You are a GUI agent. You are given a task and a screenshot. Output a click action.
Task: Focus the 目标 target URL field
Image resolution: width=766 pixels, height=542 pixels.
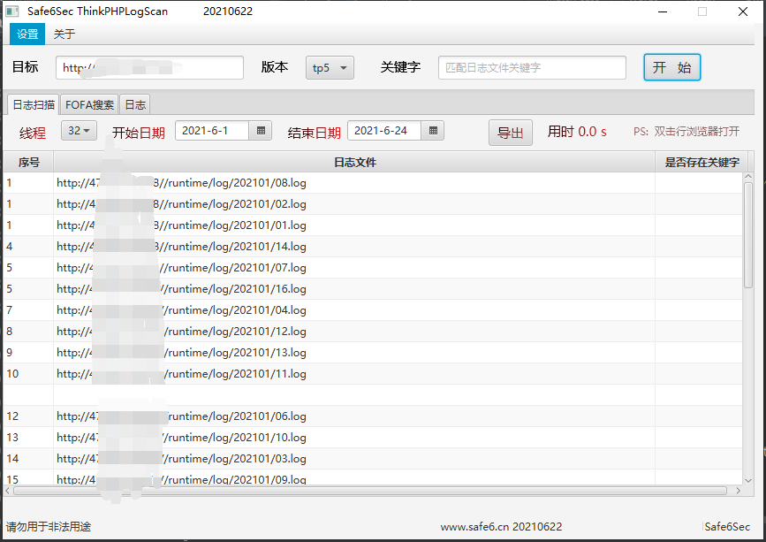149,67
